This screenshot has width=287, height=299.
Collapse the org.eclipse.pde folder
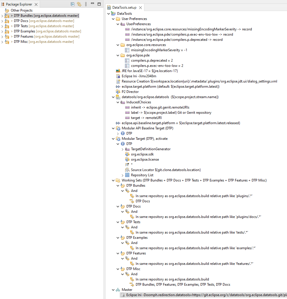click(118, 55)
